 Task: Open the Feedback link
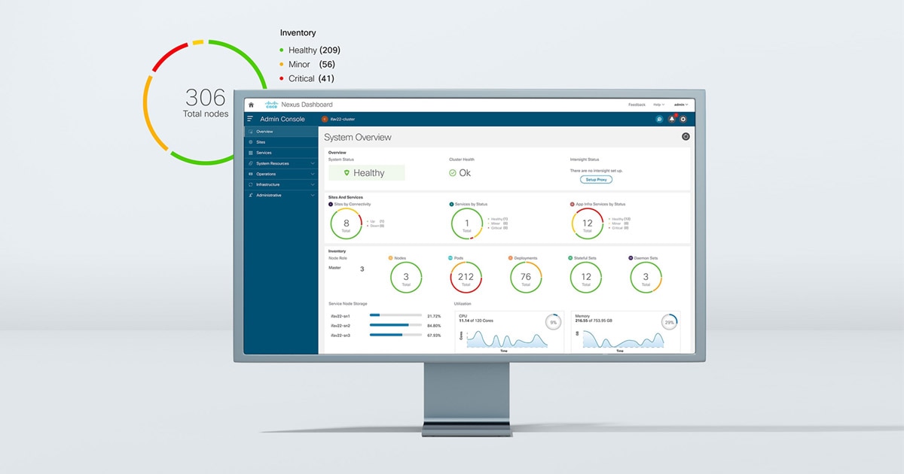637,105
